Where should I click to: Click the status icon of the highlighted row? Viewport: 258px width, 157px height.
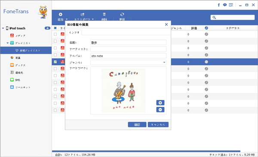(x=206, y=62)
